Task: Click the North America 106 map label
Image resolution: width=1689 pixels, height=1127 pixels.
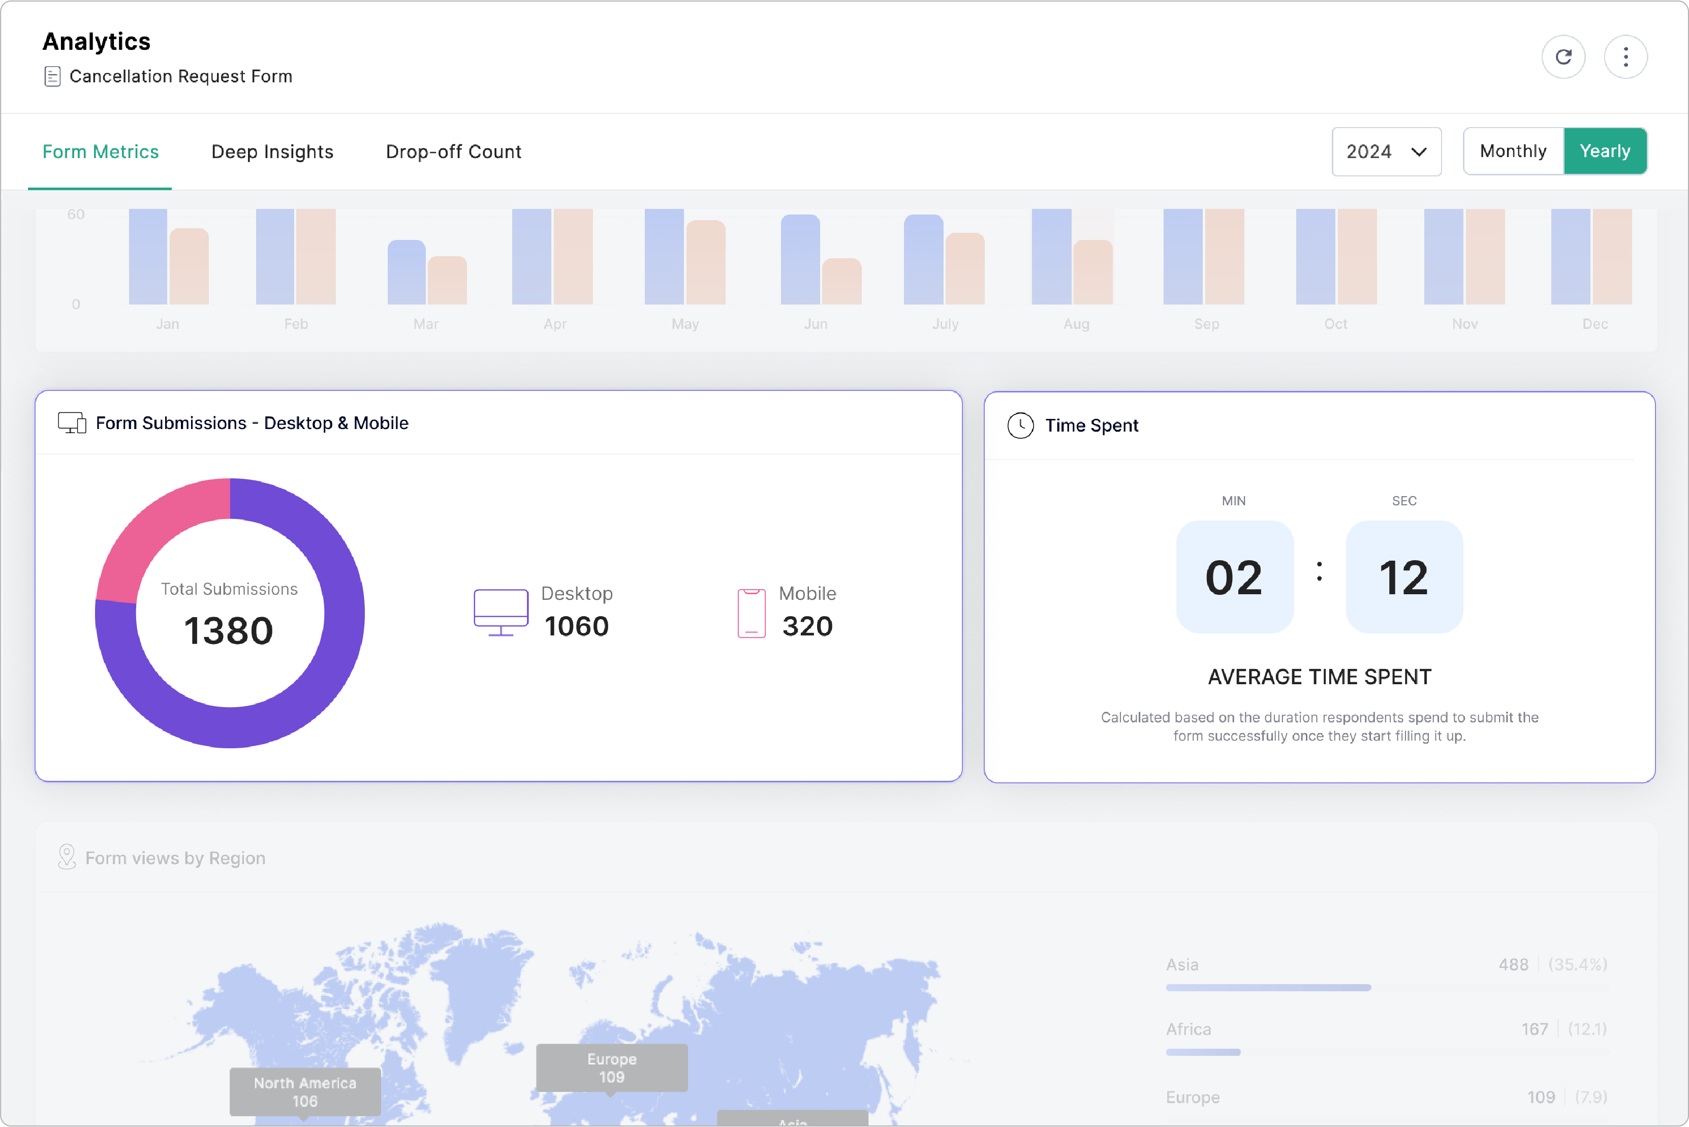Action: (304, 1091)
